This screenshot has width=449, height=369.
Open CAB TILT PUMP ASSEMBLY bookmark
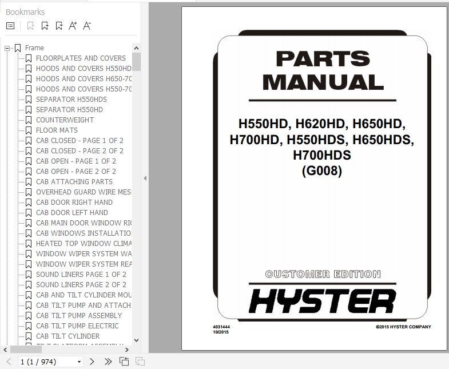tap(79, 316)
